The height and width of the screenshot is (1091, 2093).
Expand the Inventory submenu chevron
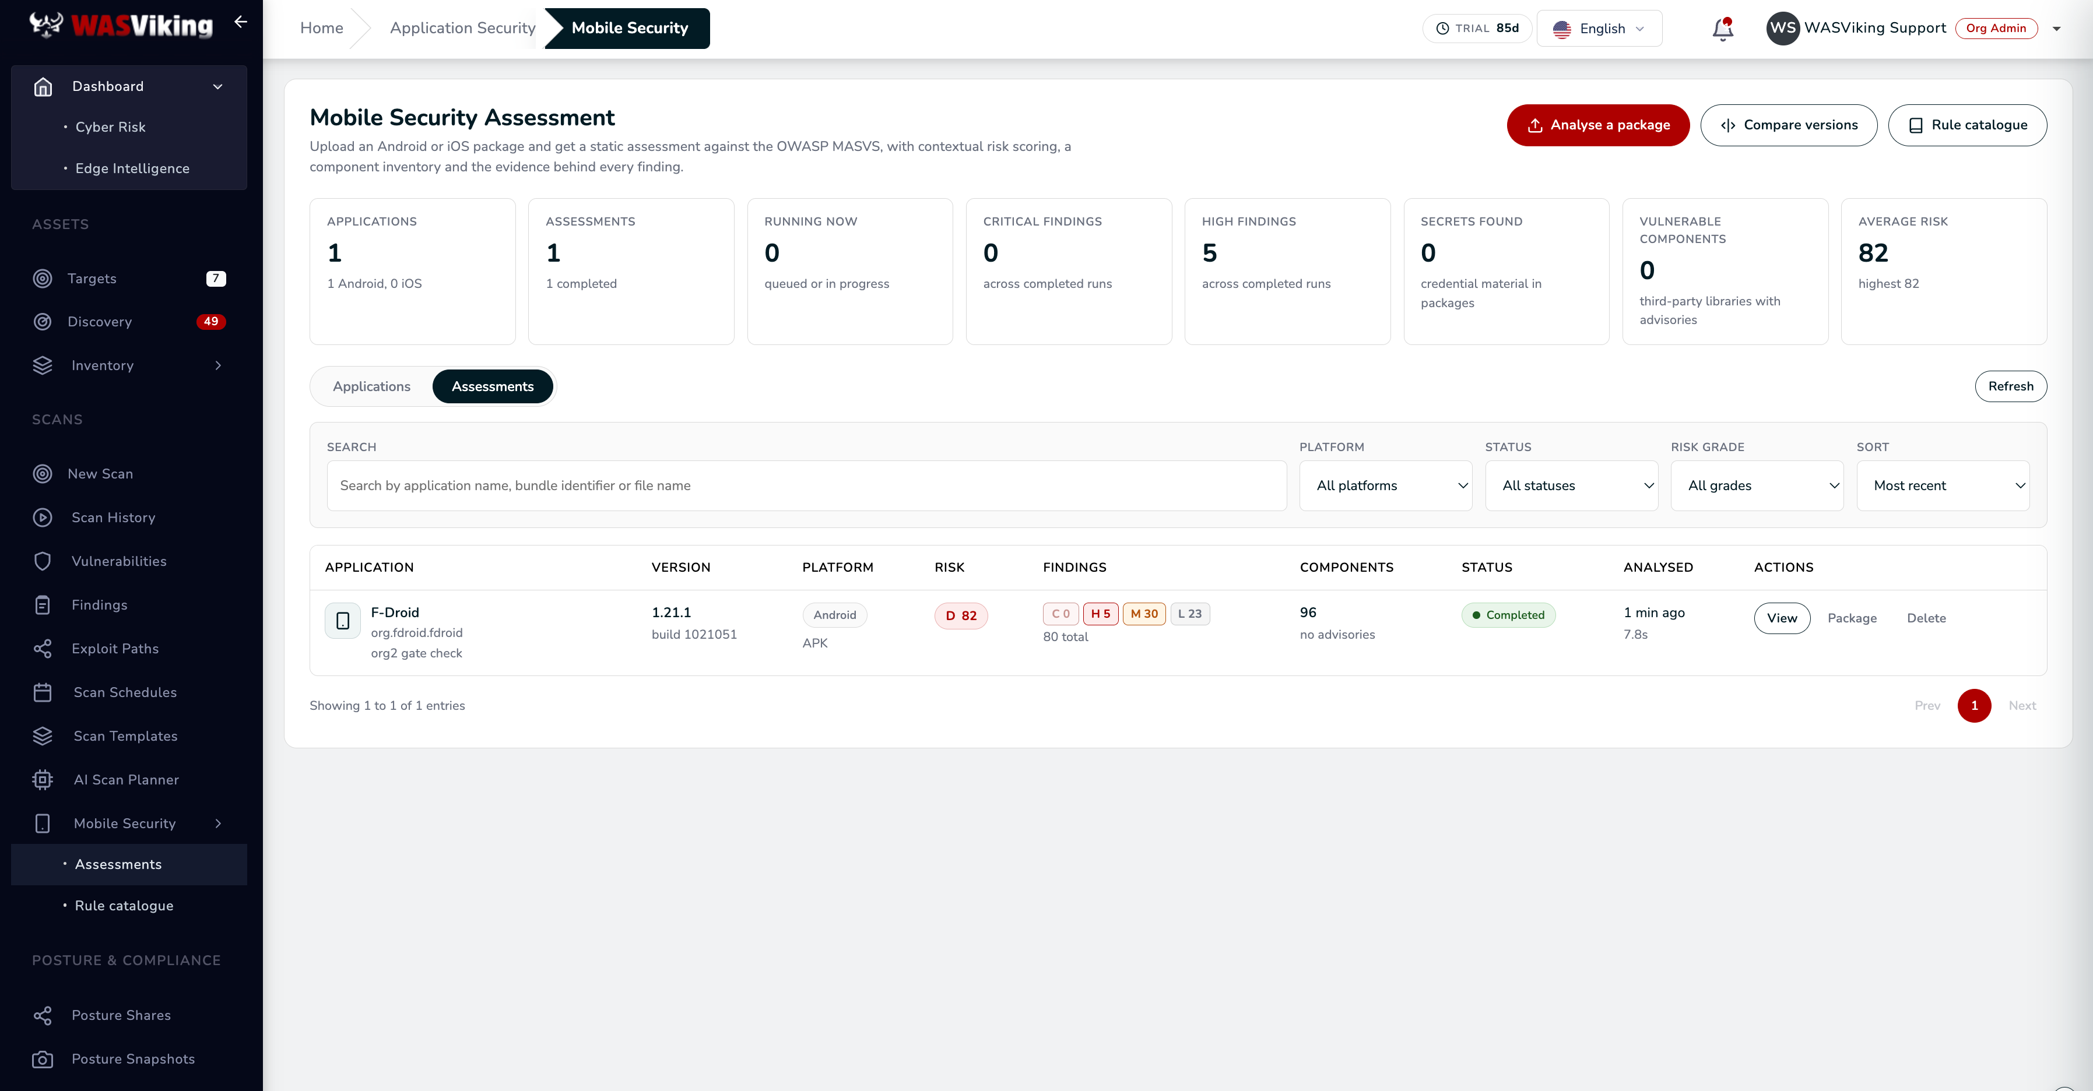[x=217, y=365]
